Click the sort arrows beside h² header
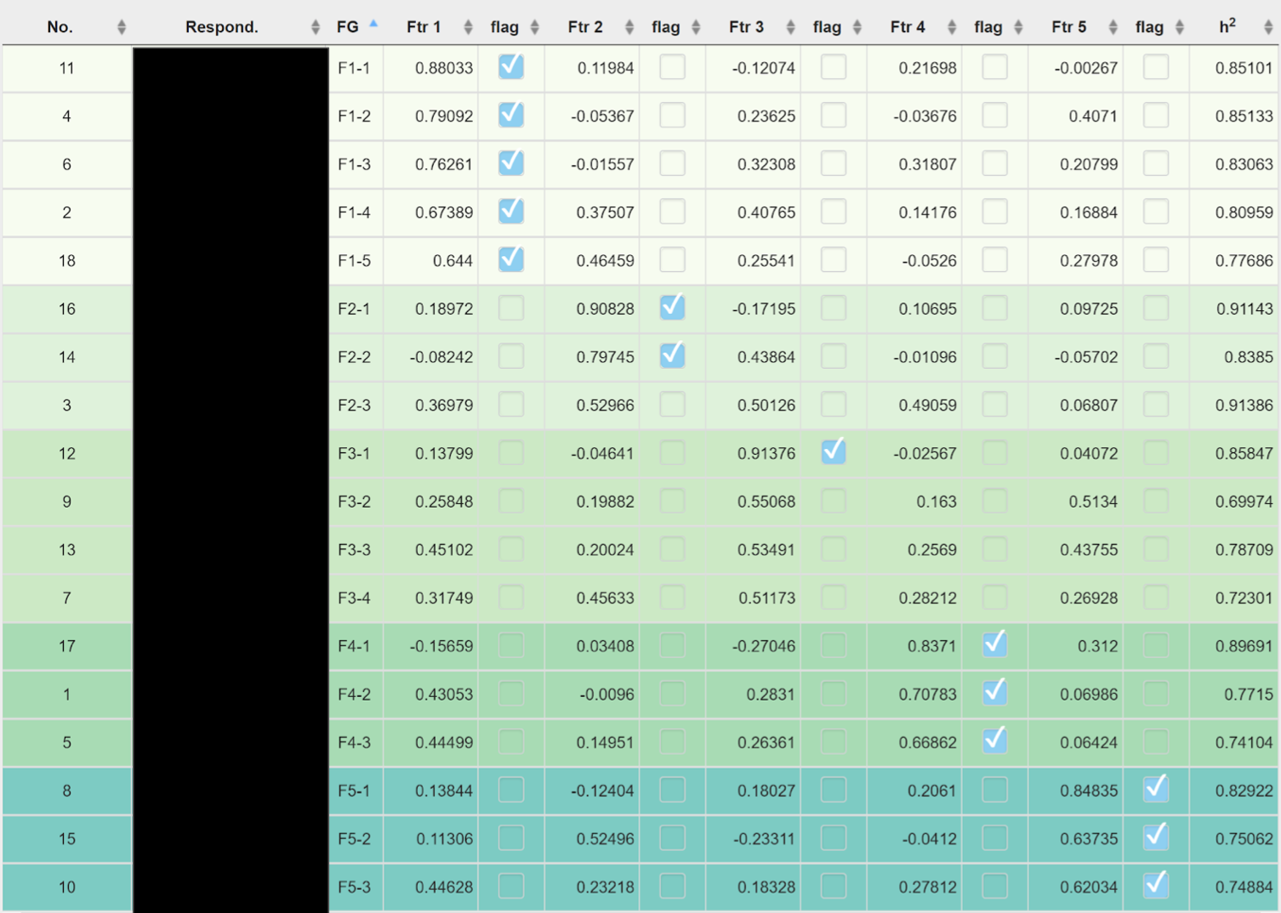Viewport: 1281px width, 913px height. (x=1267, y=27)
